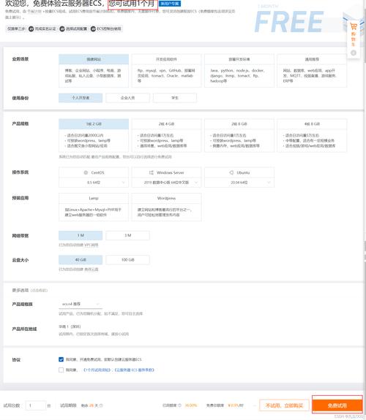Click the trial quantity input field
Screen dimensions: 366x420
35,405
